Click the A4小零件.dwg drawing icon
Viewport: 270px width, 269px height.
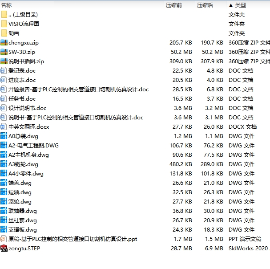tap(4, 174)
